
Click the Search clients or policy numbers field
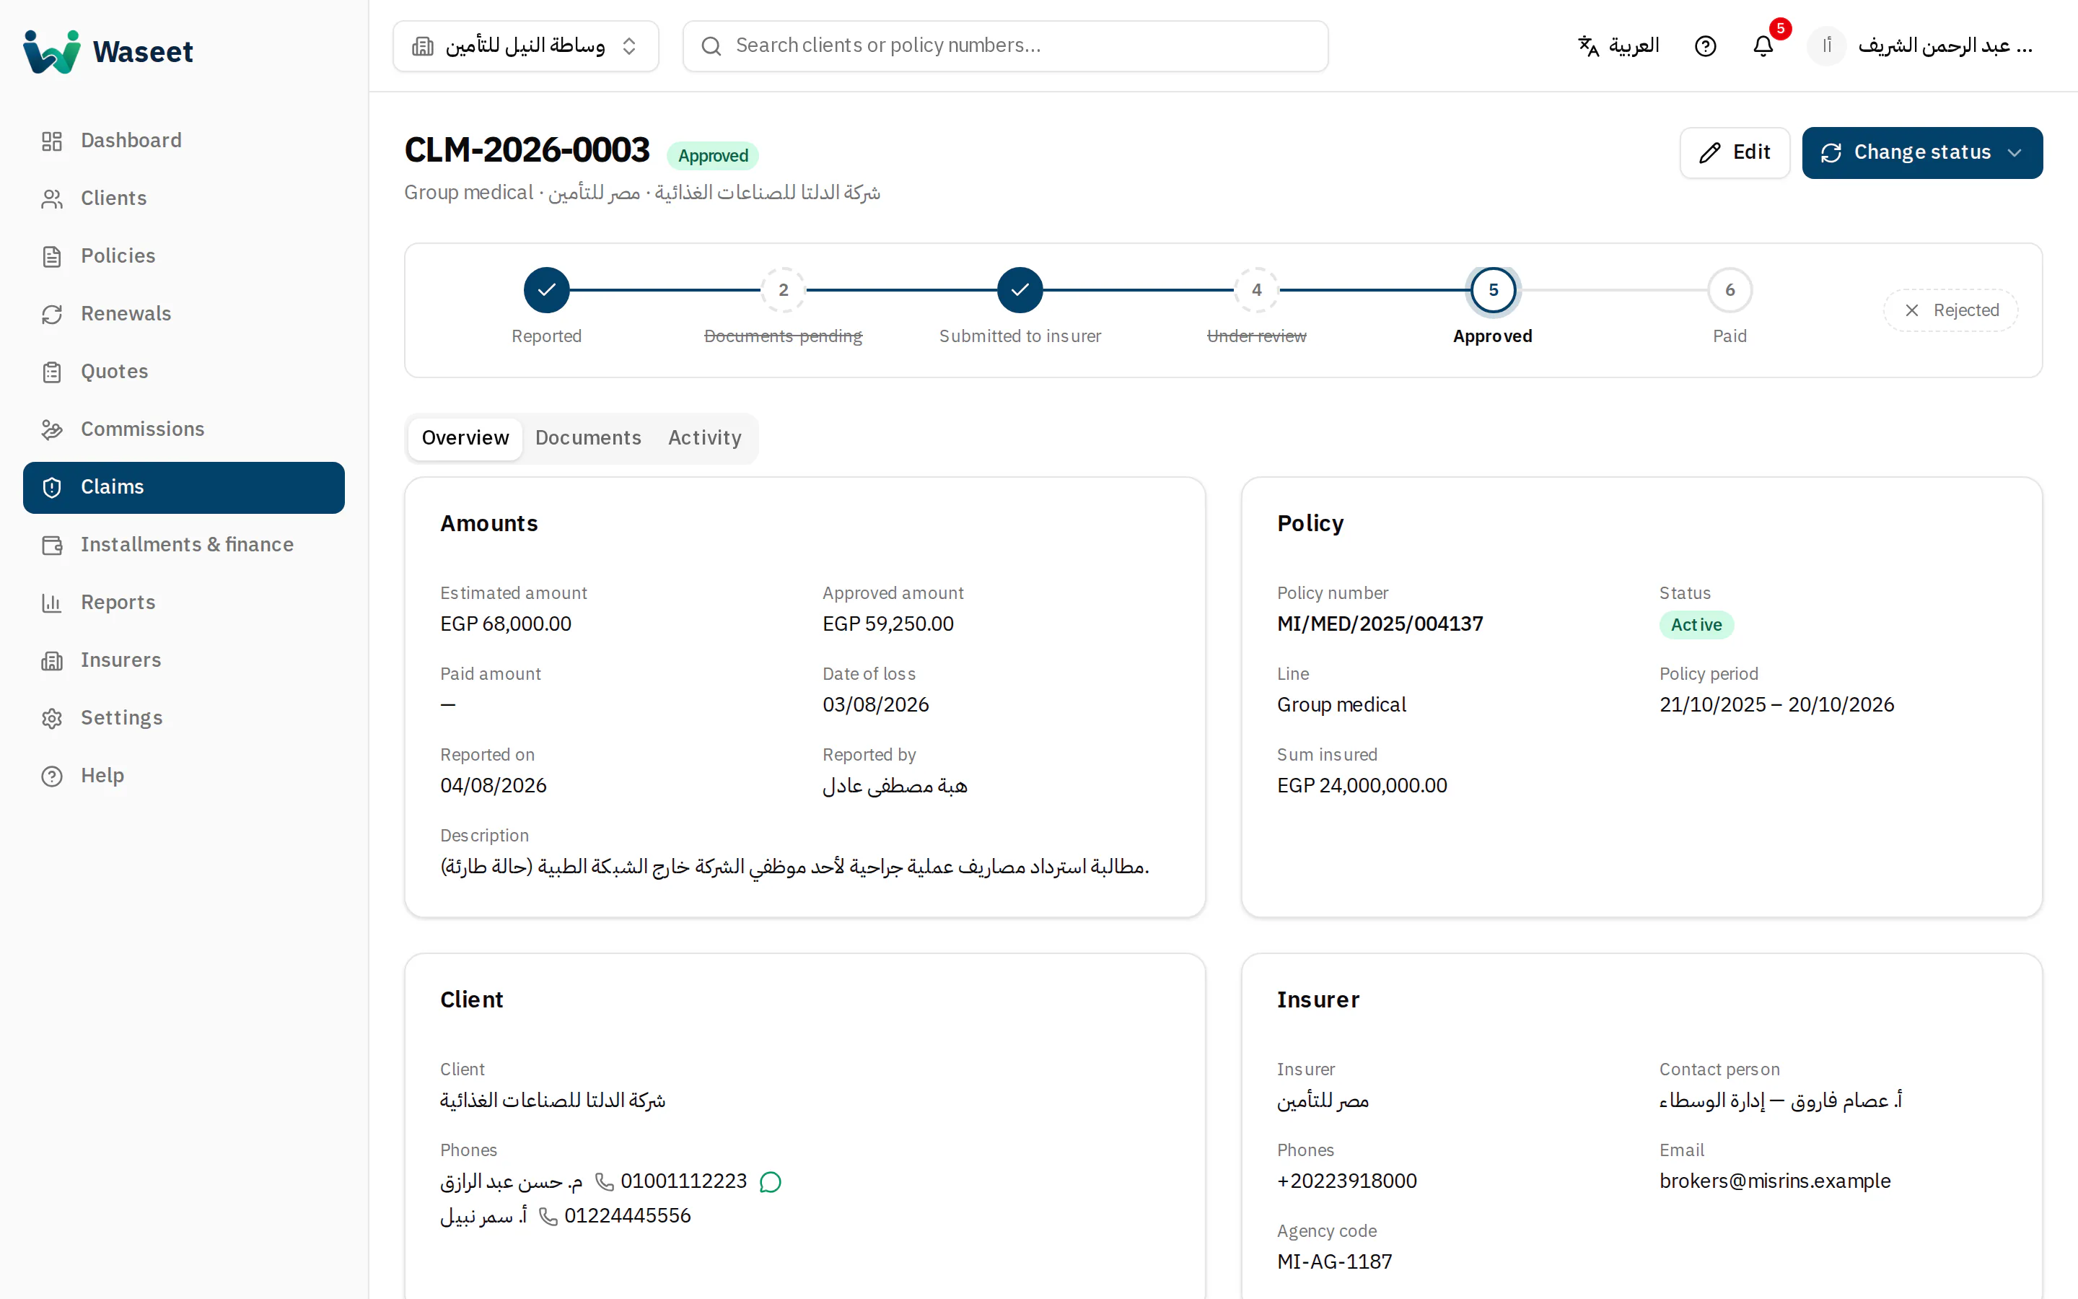point(1006,45)
